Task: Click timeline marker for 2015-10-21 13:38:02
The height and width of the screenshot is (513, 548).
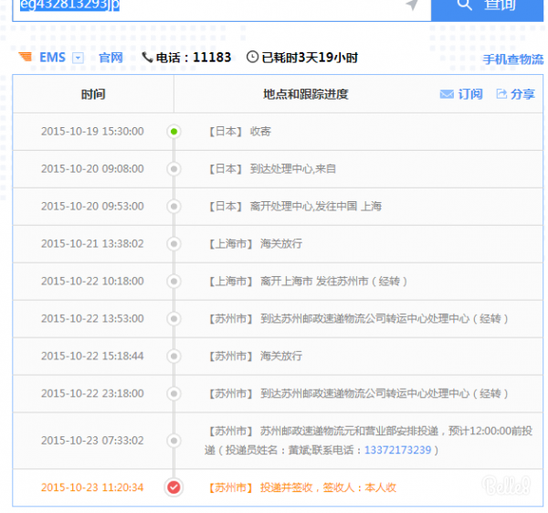Action: click(x=174, y=244)
